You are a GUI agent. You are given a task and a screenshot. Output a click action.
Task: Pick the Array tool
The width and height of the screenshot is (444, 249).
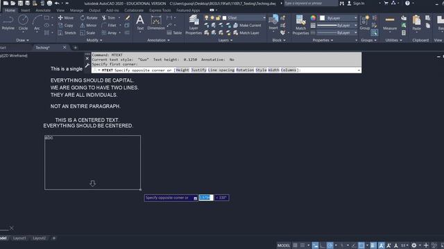[x=110, y=33]
